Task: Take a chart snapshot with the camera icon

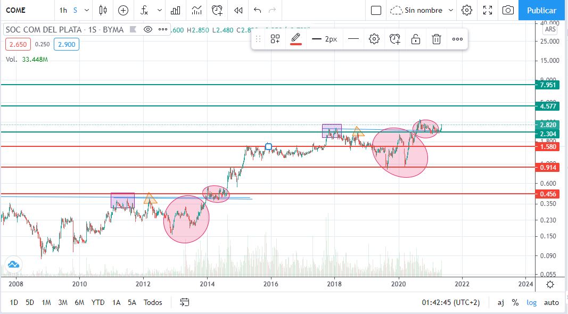Action: [x=508, y=10]
